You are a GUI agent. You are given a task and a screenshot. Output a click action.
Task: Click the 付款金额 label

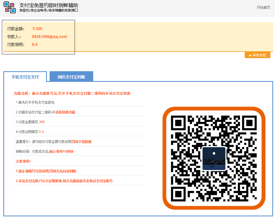point(16,29)
